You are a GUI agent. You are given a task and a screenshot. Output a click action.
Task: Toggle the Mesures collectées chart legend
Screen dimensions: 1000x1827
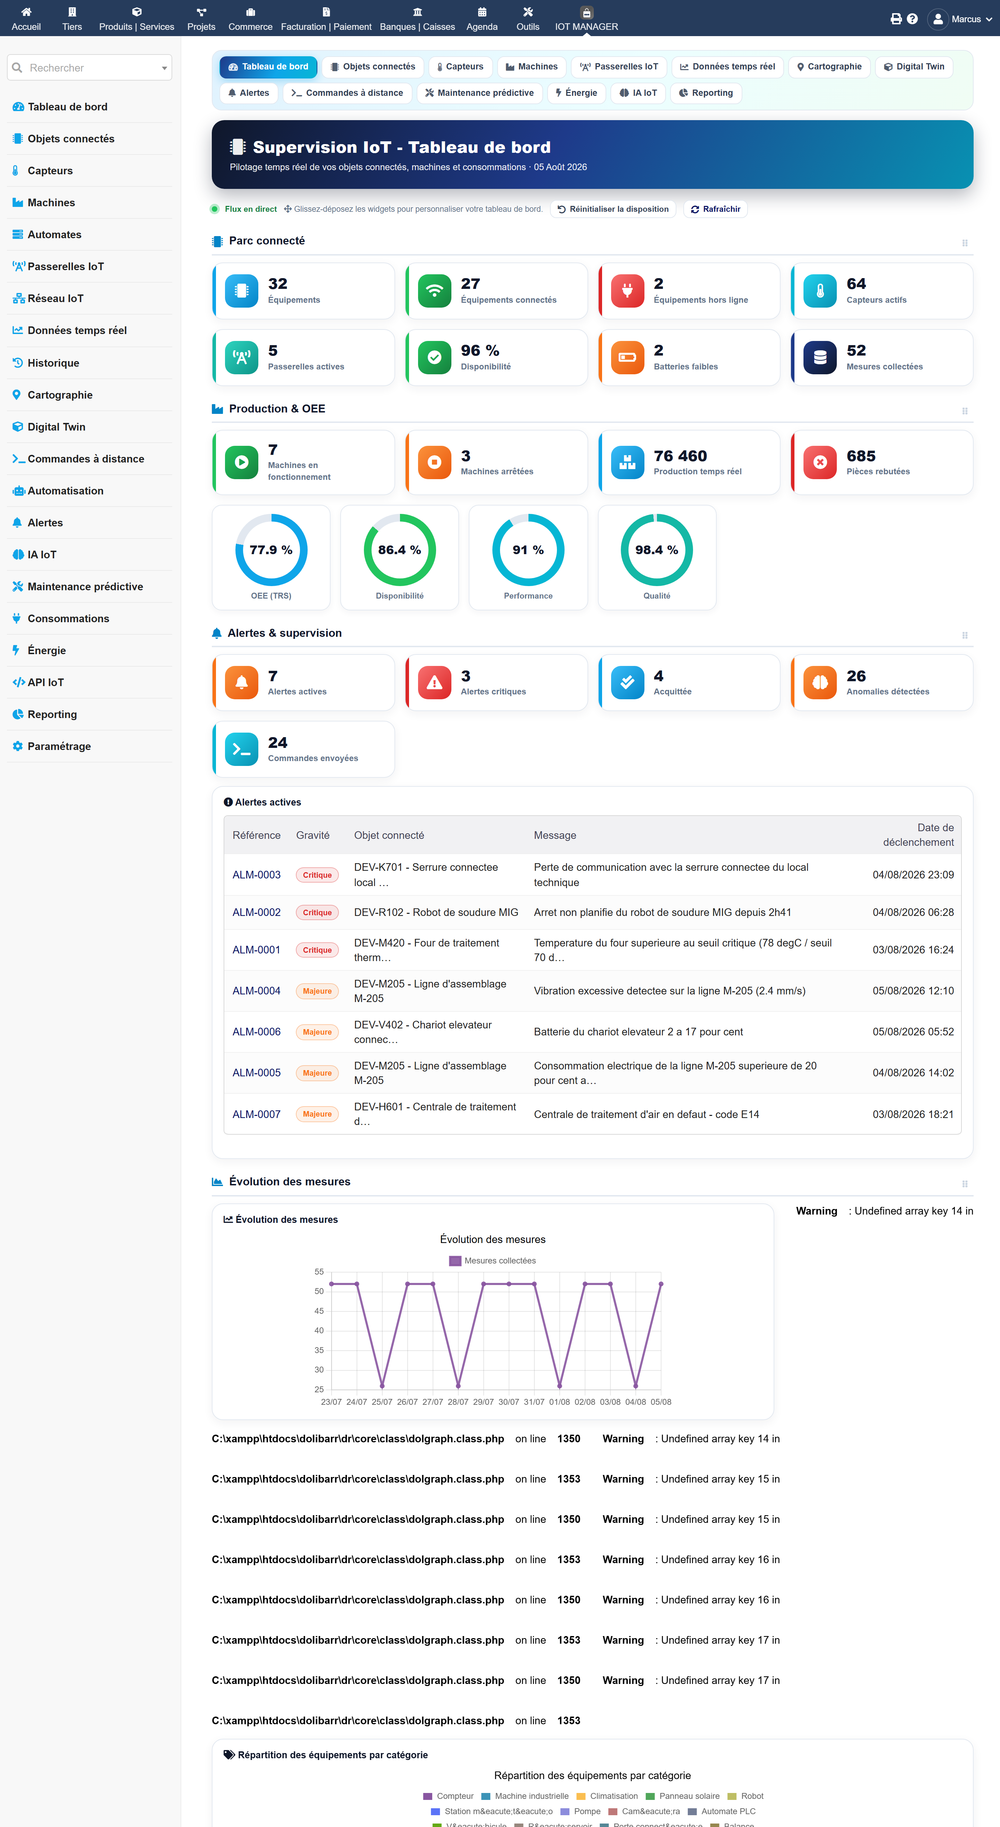coord(492,1260)
